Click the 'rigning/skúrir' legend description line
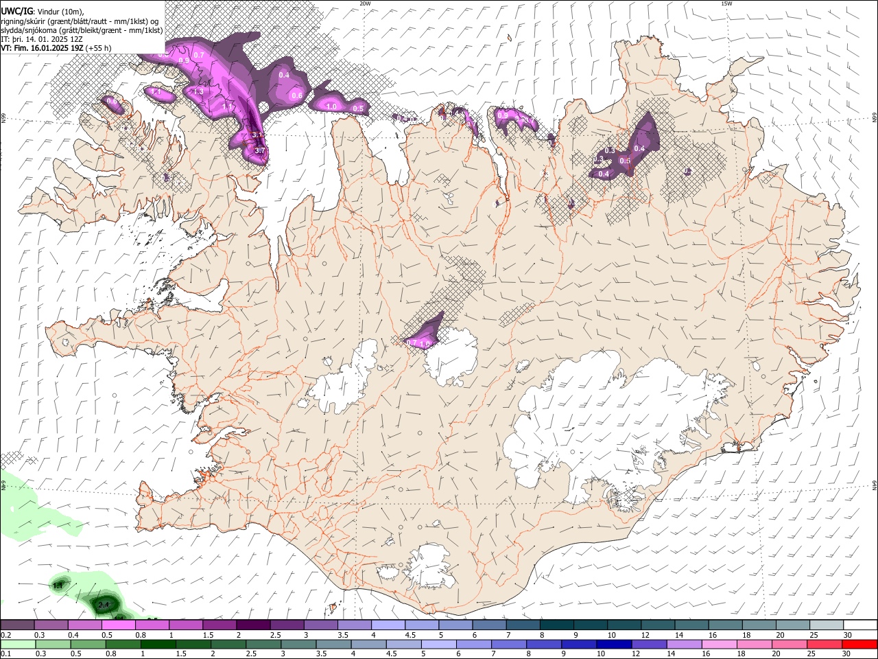The height and width of the screenshot is (659, 878). [x=80, y=21]
